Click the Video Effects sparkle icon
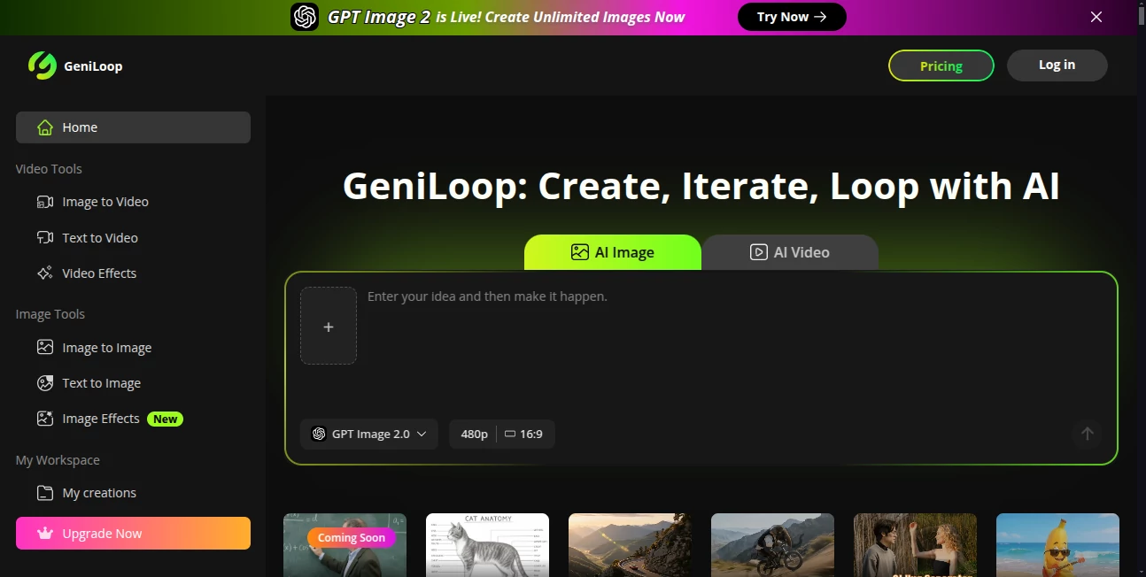The image size is (1146, 577). (x=45, y=273)
